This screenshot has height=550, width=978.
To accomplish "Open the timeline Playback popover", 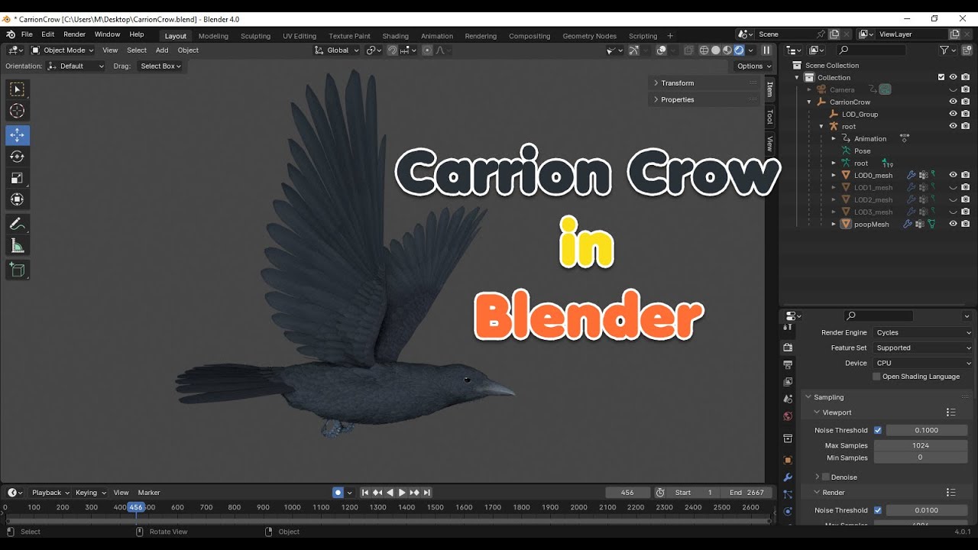I will [x=50, y=493].
